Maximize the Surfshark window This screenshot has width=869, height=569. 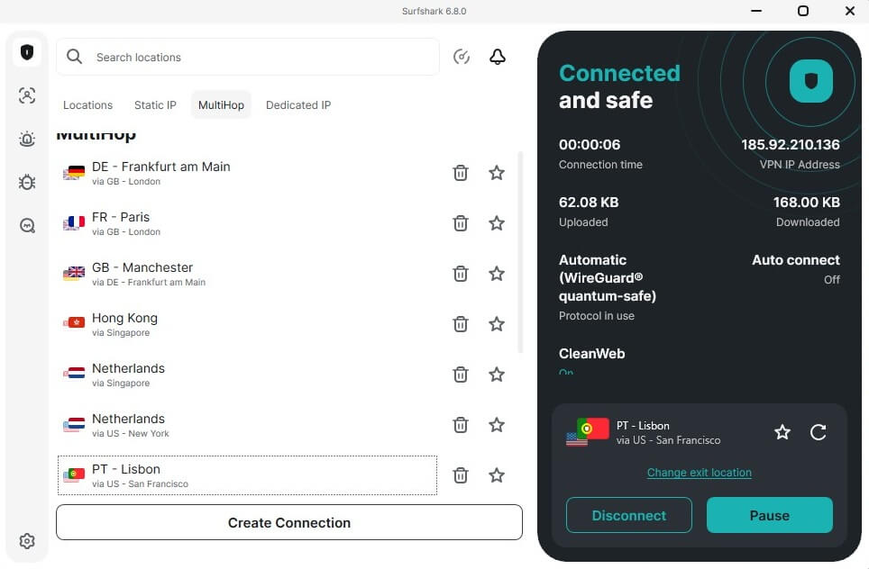point(802,11)
